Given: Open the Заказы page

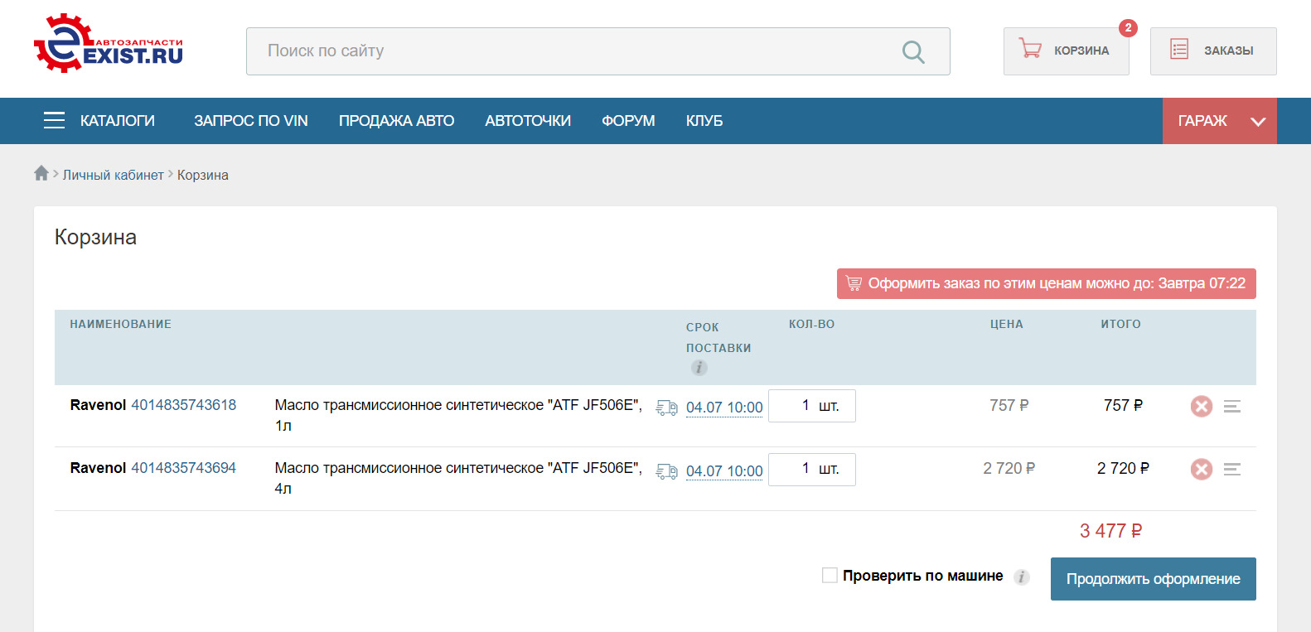Looking at the screenshot, I should (1212, 51).
